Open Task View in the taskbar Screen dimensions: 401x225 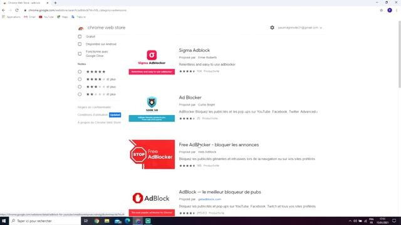click(x=86, y=221)
